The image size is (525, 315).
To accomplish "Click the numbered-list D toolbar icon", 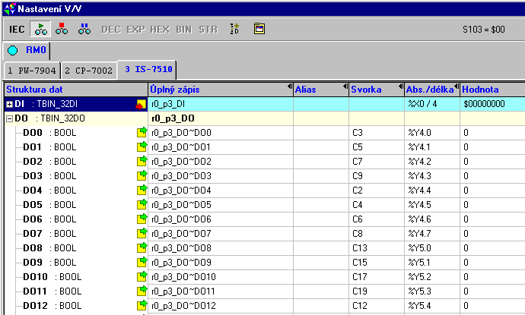I will [x=234, y=29].
